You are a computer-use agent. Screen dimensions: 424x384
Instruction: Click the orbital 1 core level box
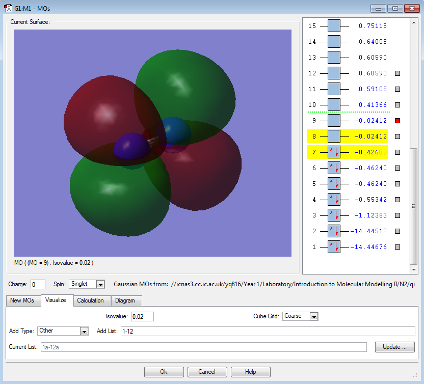tap(334, 247)
